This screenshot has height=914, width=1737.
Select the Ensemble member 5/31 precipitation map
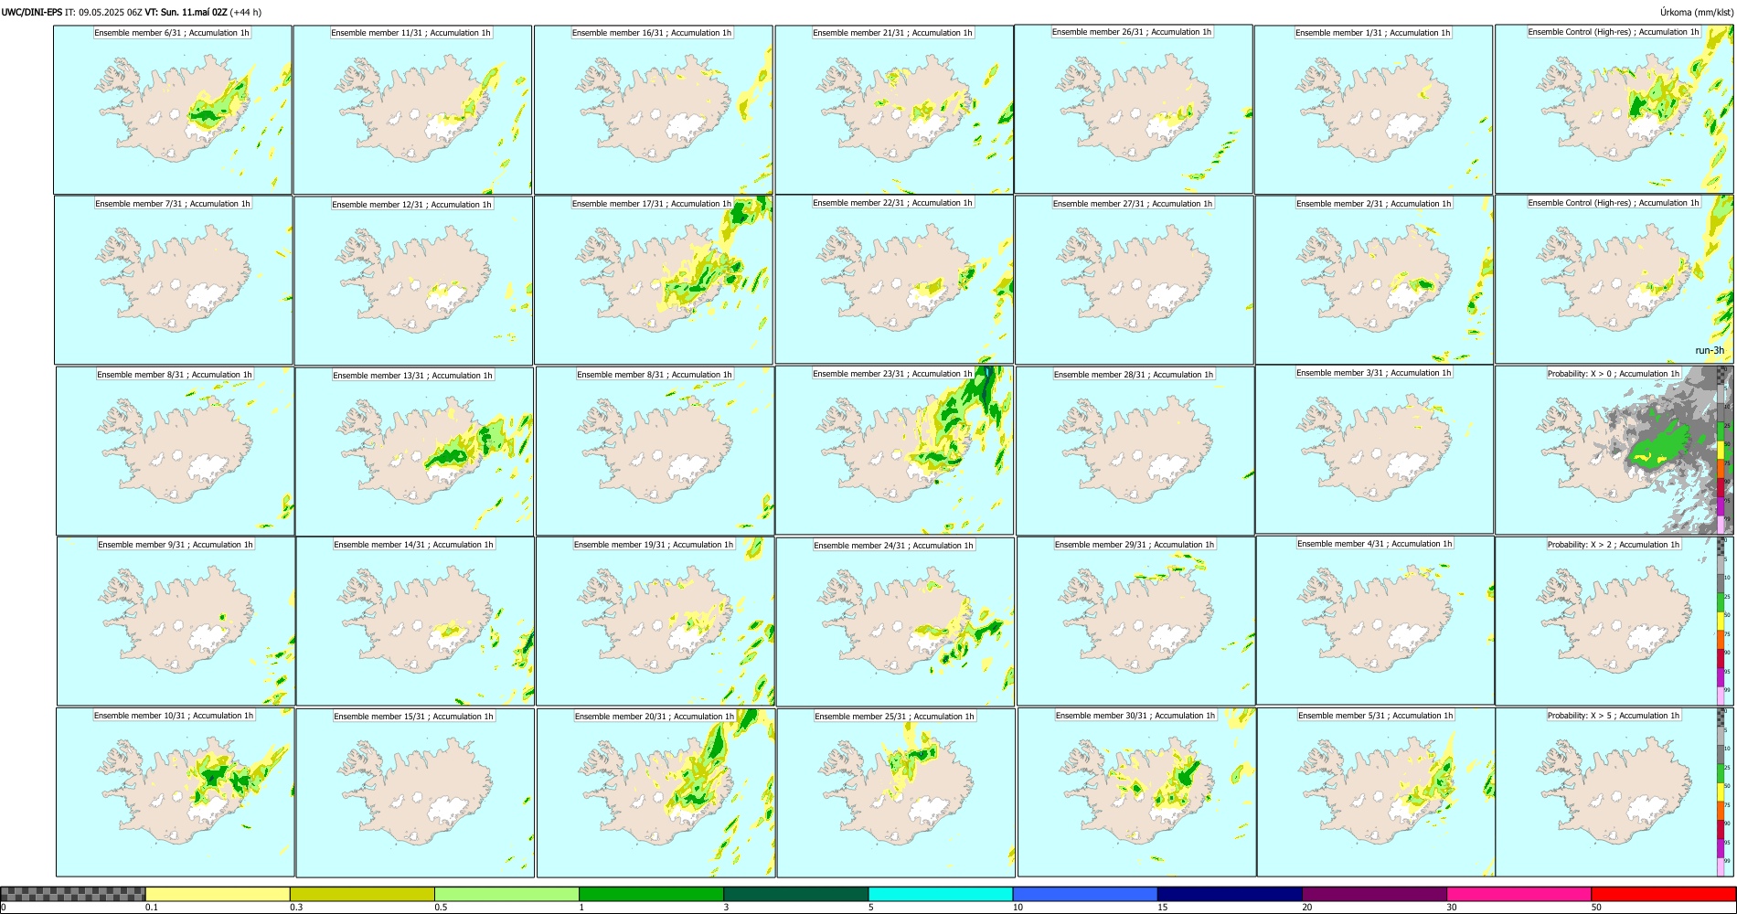(x=1376, y=792)
